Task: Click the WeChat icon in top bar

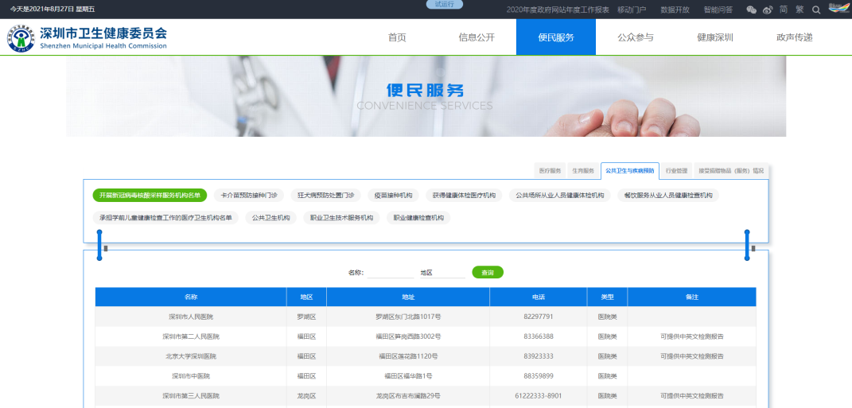Action: (x=751, y=10)
